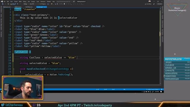Open the Window menu

(49, 1)
